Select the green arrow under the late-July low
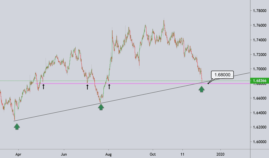The image size is (269, 158). [x=101, y=107]
